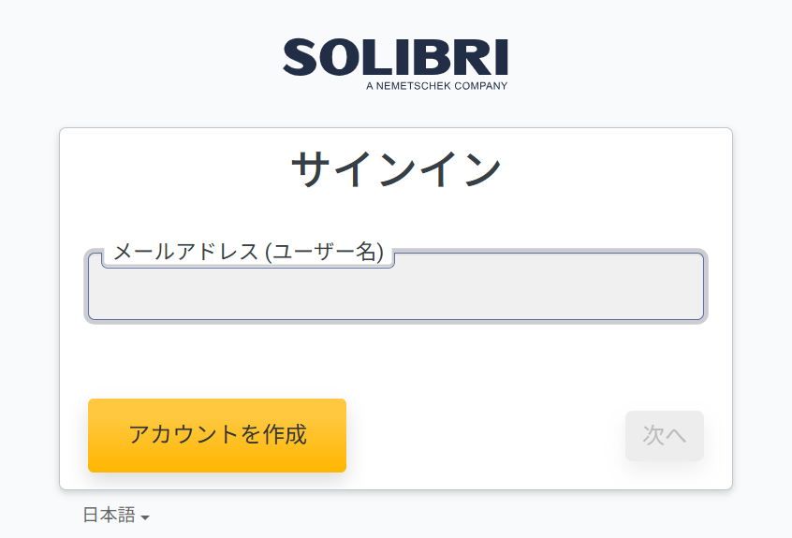Click the caret arrow beside 日本語
Screen dimensions: 792x538
pyautogui.click(x=145, y=517)
